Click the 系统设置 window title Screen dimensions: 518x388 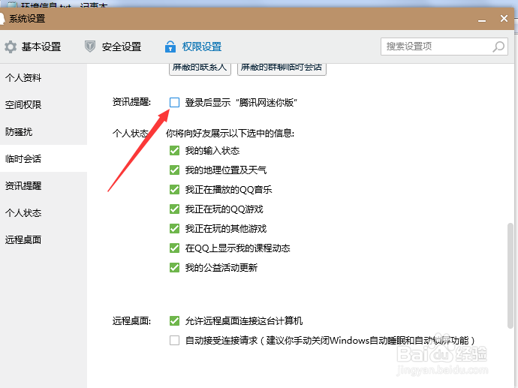click(x=27, y=19)
